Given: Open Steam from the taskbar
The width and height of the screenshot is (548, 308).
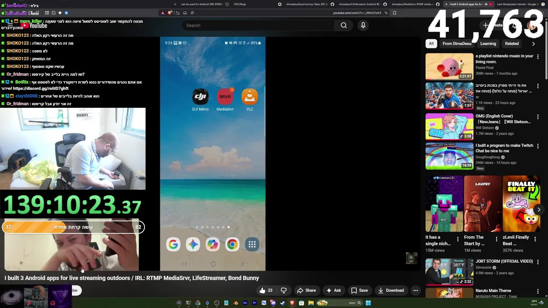Looking at the screenshot, I should (x=283, y=303).
